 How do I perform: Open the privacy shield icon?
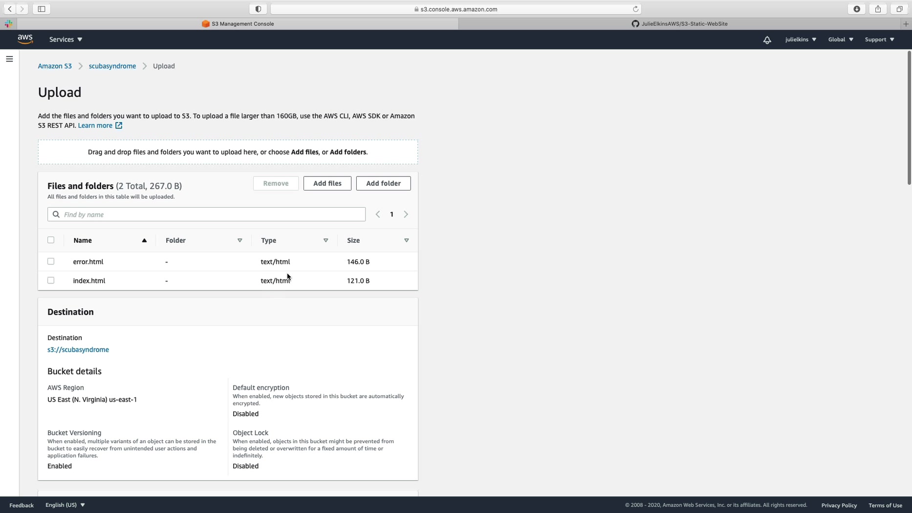[258, 9]
